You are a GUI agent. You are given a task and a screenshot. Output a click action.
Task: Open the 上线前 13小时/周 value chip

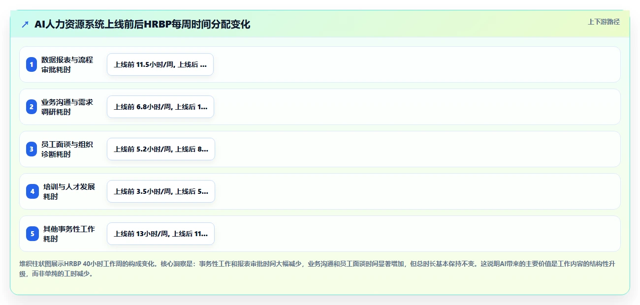pyautogui.click(x=160, y=234)
